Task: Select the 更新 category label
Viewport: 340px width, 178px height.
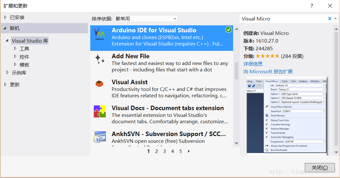Action: click(x=15, y=85)
